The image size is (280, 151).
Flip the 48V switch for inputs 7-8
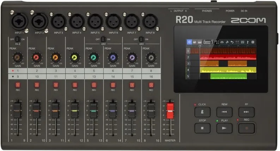click(x=141, y=39)
